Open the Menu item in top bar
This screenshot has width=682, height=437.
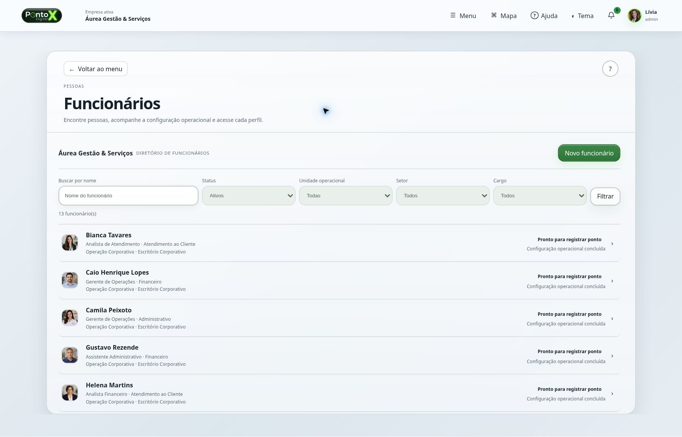(463, 16)
